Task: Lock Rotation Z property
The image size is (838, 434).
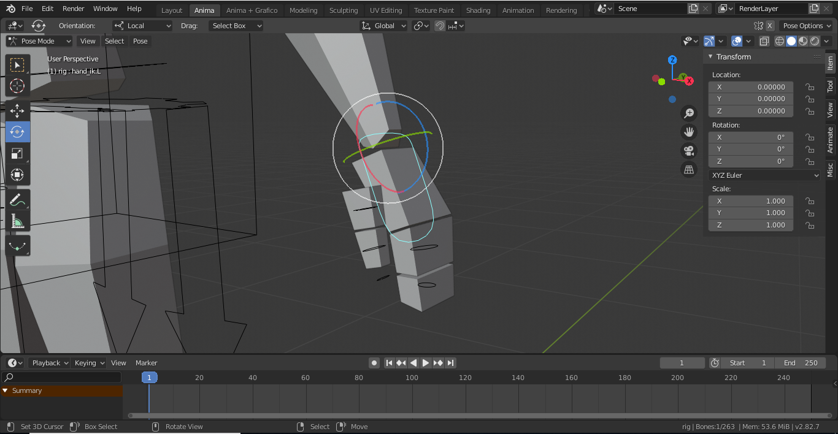Action: [x=810, y=161]
